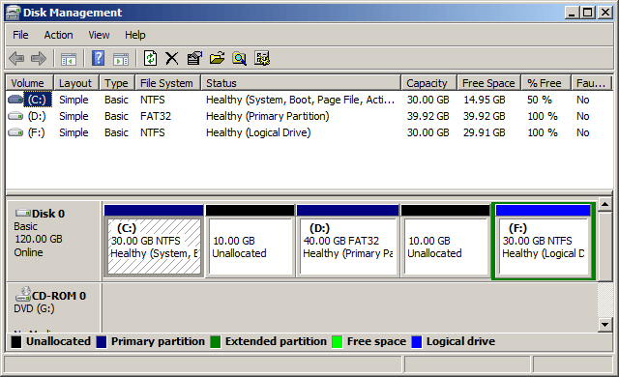Sort by the File System column header
This screenshot has width=619, height=377.
click(167, 83)
